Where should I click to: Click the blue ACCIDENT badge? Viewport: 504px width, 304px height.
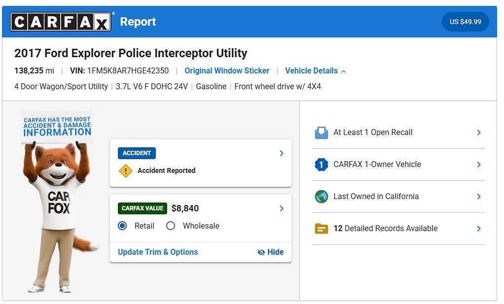click(x=137, y=153)
